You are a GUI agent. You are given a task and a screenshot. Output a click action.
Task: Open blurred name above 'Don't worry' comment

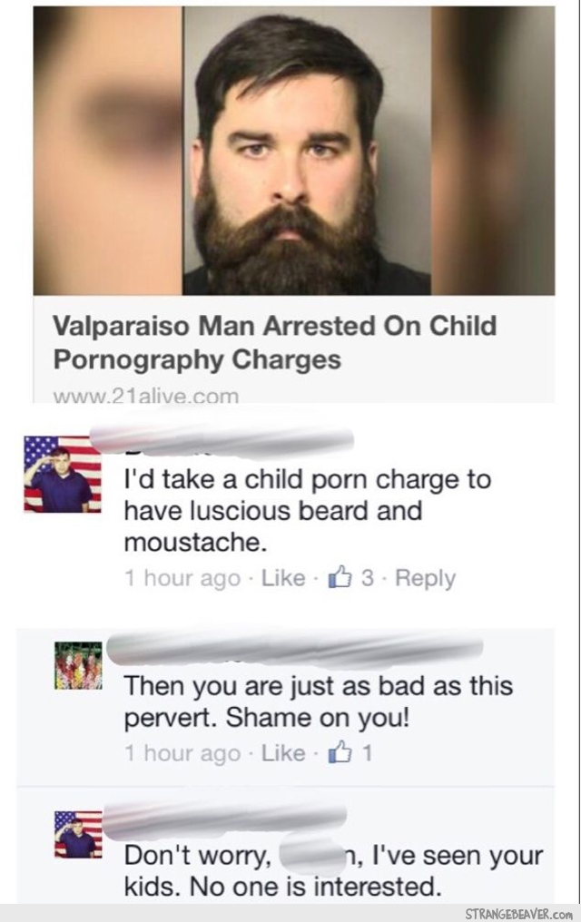click(224, 821)
